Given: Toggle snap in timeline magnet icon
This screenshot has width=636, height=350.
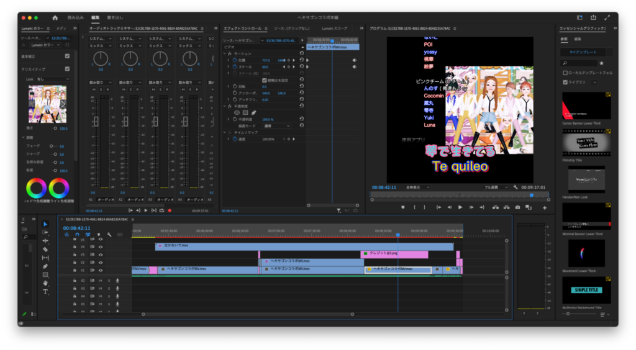Looking at the screenshot, I should click(x=77, y=235).
